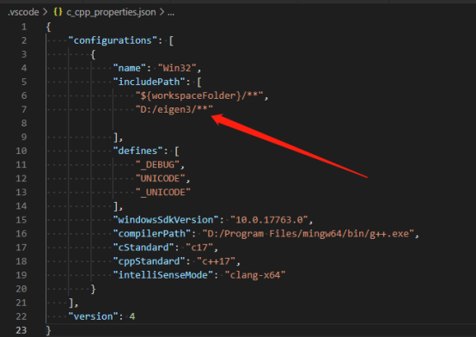Click the "cStandard" key
This screenshot has width=476, height=337.
(x=143, y=248)
